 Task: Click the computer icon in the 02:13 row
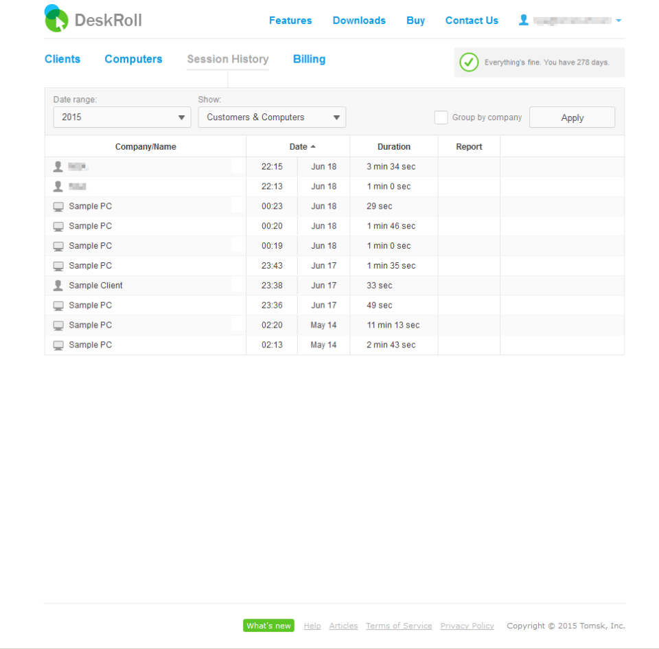(x=58, y=345)
